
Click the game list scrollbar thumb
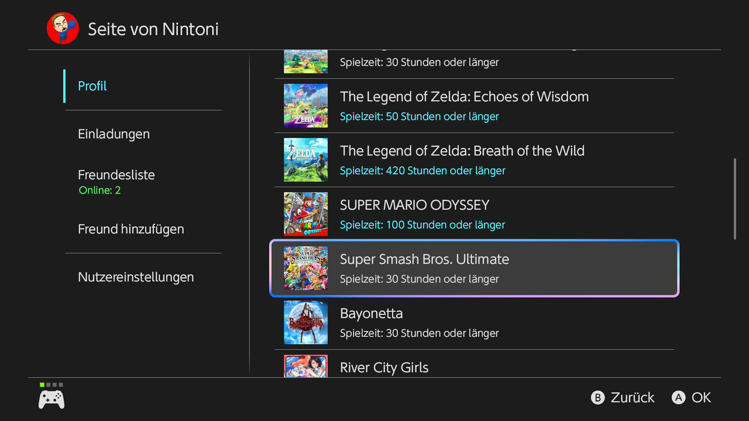[x=735, y=199]
